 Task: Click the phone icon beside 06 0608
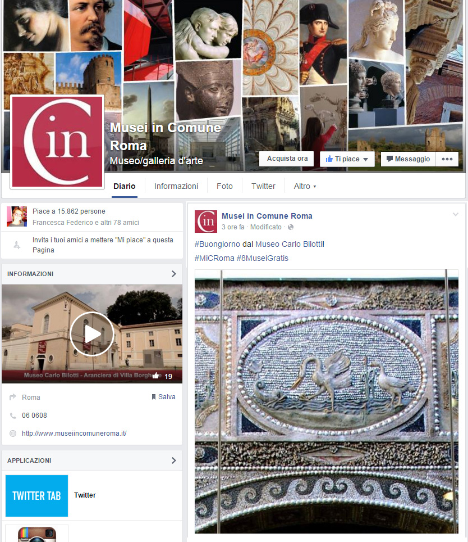(x=13, y=415)
